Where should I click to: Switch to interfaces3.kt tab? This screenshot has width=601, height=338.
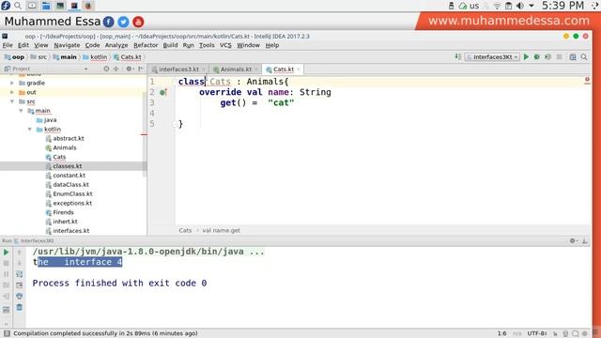pos(178,69)
